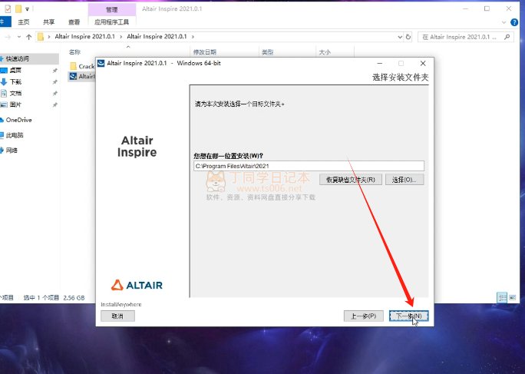Click the install path input field
Image resolution: width=525 pixels, height=374 pixels.
(309, 166)
